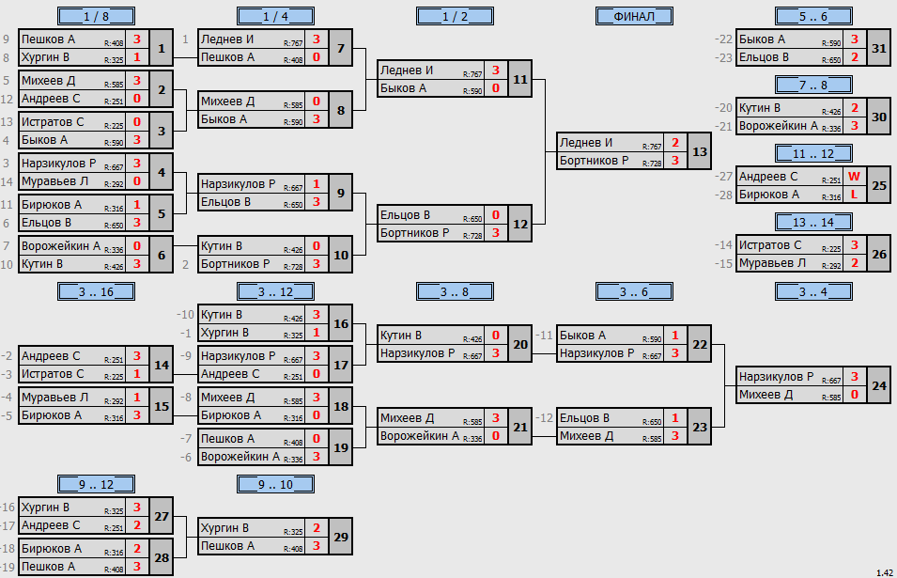
Task: Click the 'L' result in match 25
Action: pyautogui.click(x=854, y=195)
